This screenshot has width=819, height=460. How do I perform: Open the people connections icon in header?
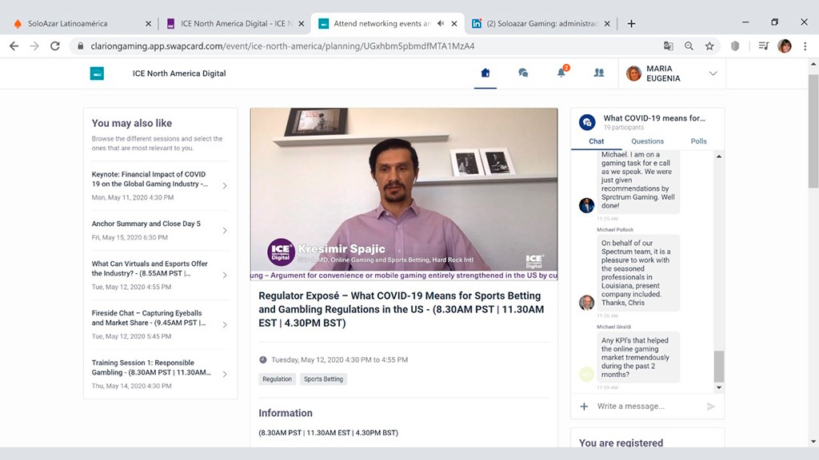coord(598,73)
